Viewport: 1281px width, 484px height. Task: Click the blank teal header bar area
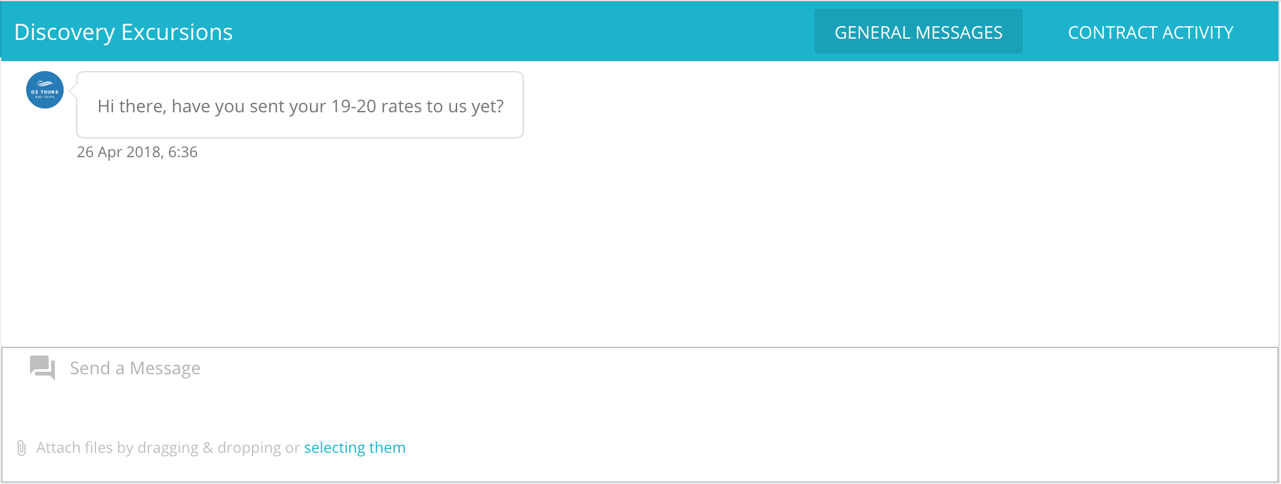pos(524,31)
